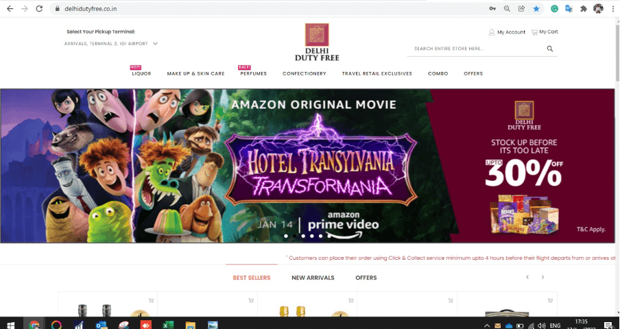Open the Grammarly extension

[554, 9]
